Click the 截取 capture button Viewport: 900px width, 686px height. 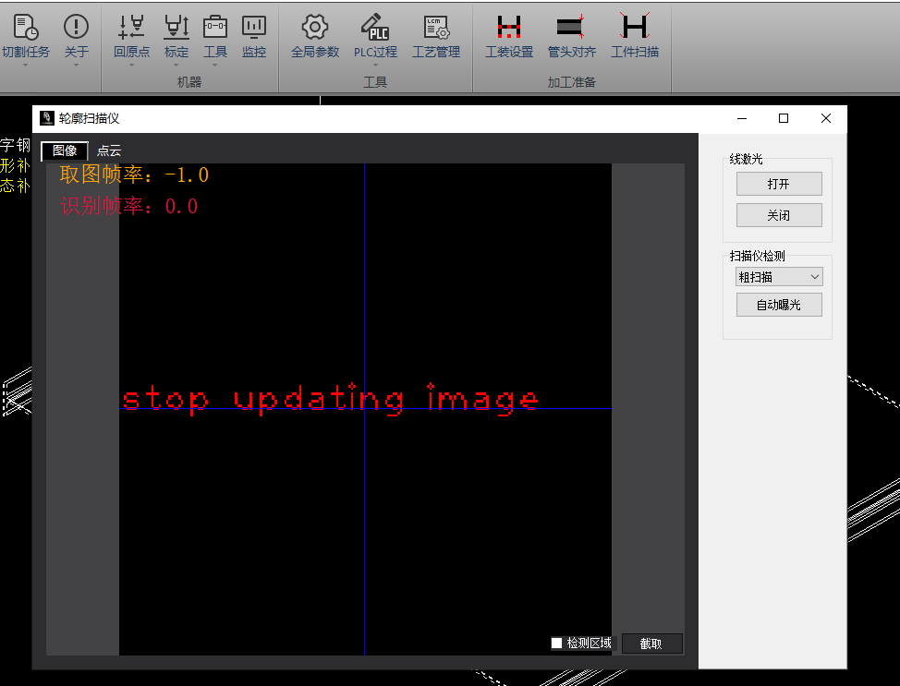pyautogui.click(x=651, y=644)
